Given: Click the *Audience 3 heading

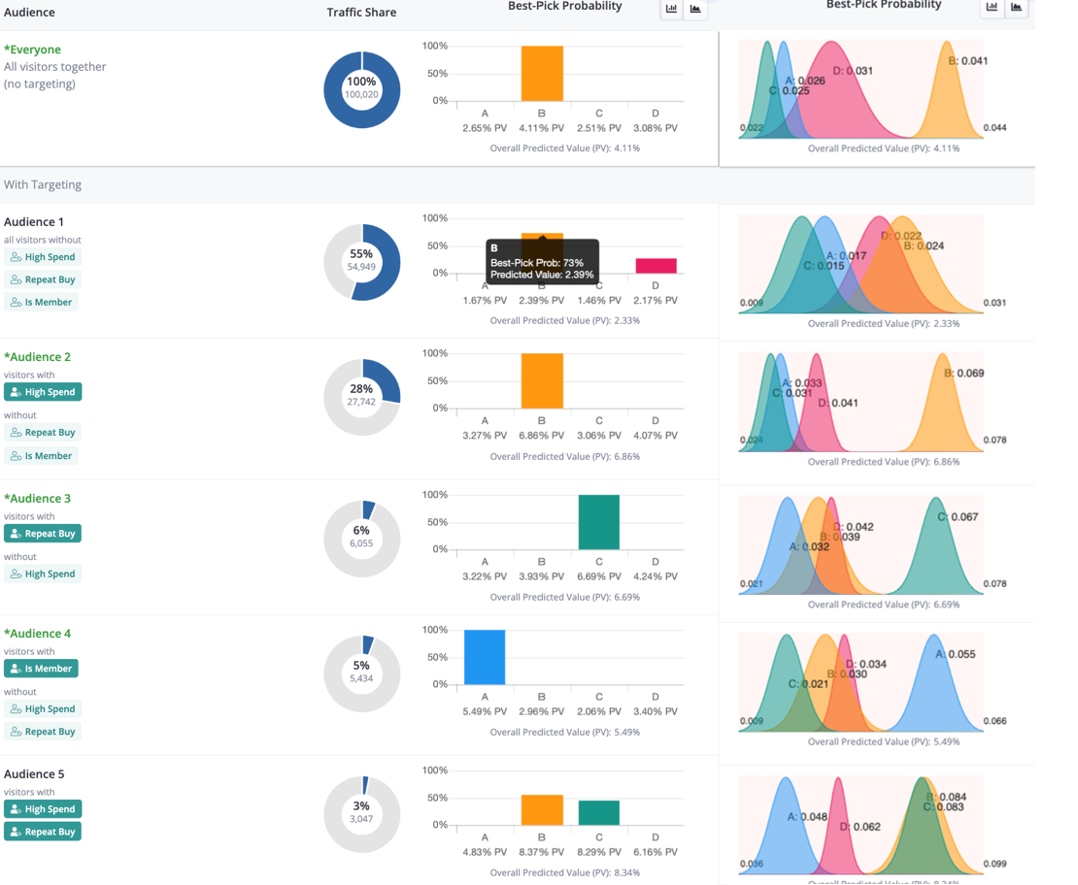Looking at the screenshot, I should click(37, 499).
